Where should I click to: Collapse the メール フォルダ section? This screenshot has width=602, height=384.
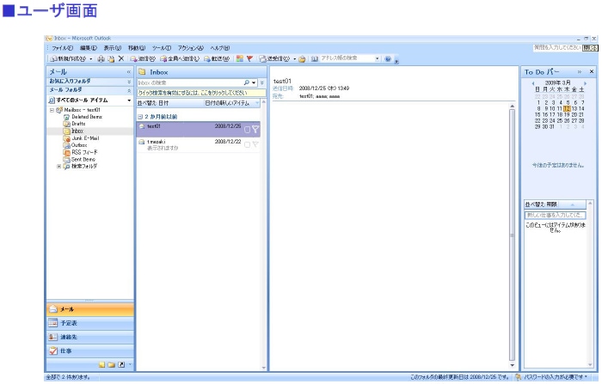click(129, 90)
